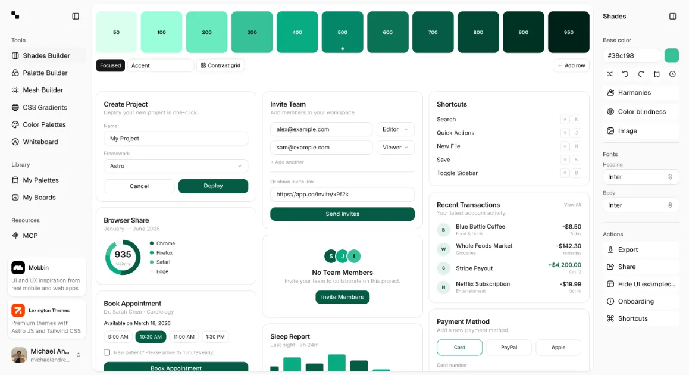Collapse the left sidebar
The width and height of the screenshot is (689, 375).
click(x=76, y=17)
